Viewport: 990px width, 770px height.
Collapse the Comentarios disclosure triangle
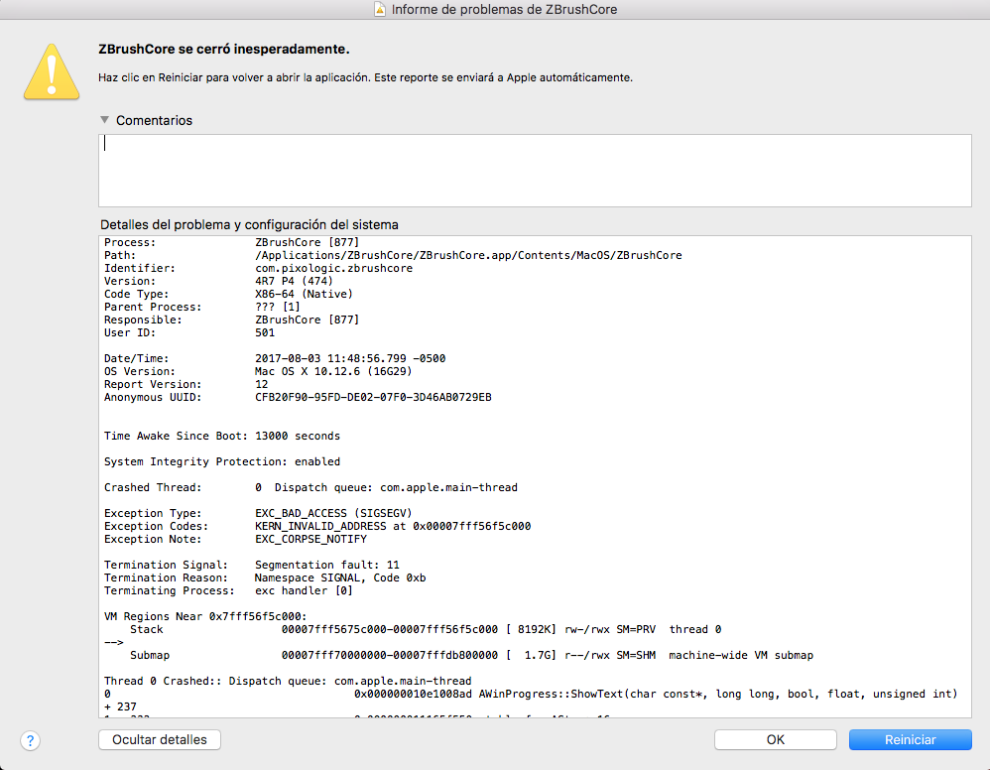pyautogui.click(x=104, y=120)
